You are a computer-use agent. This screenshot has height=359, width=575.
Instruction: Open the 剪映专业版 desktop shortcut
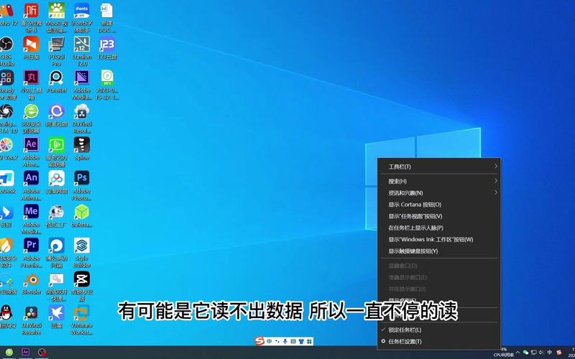81,286
